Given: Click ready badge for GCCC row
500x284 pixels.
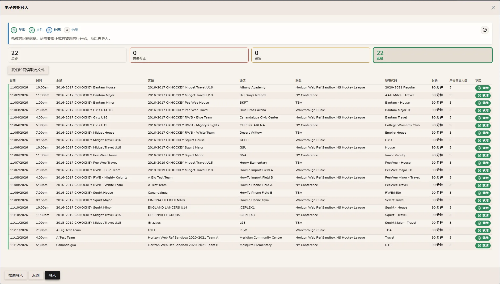Looking at the screenshot, I should pyautogui.click(x=483, y=140).
